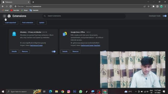Viewport: 168px width, 94px height.
Task: Open File Explorer from taskbar
Action: [57, 92]
